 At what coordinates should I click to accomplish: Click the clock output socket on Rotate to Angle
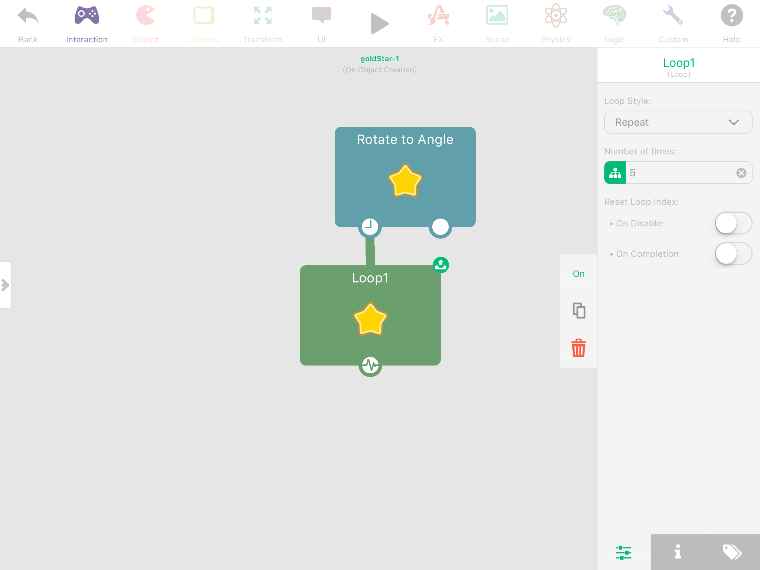point(370,226)
